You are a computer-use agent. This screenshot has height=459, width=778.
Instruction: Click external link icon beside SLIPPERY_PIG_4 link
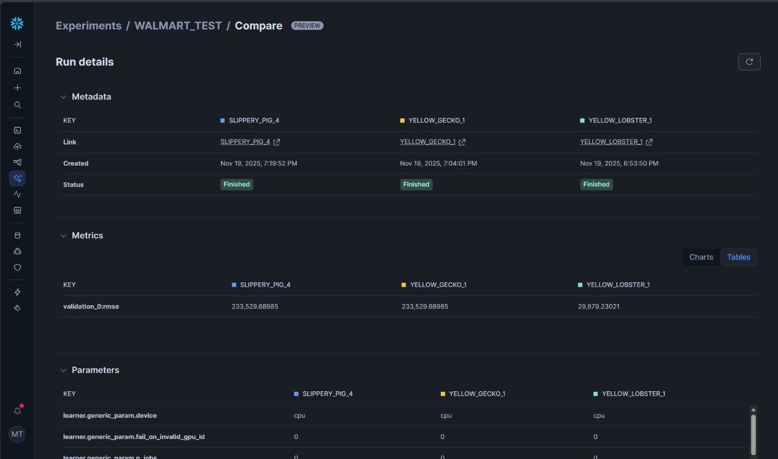[277, 142]
